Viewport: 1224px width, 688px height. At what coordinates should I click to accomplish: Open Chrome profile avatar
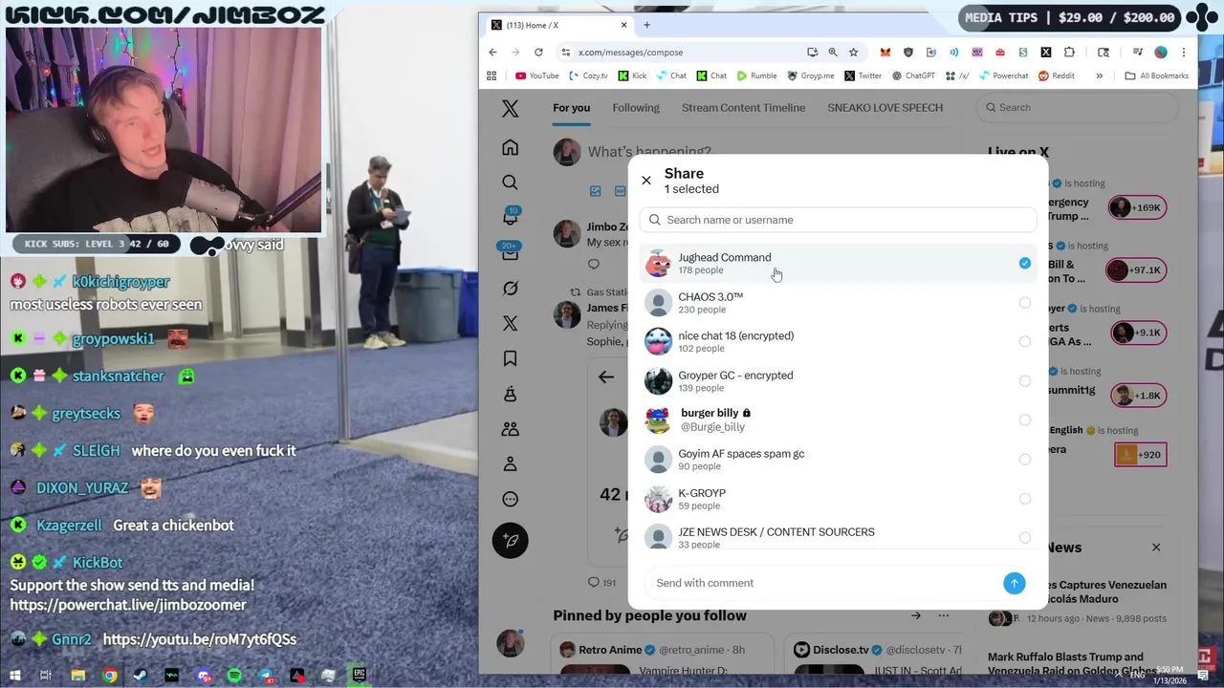[x=1161, y=53]
